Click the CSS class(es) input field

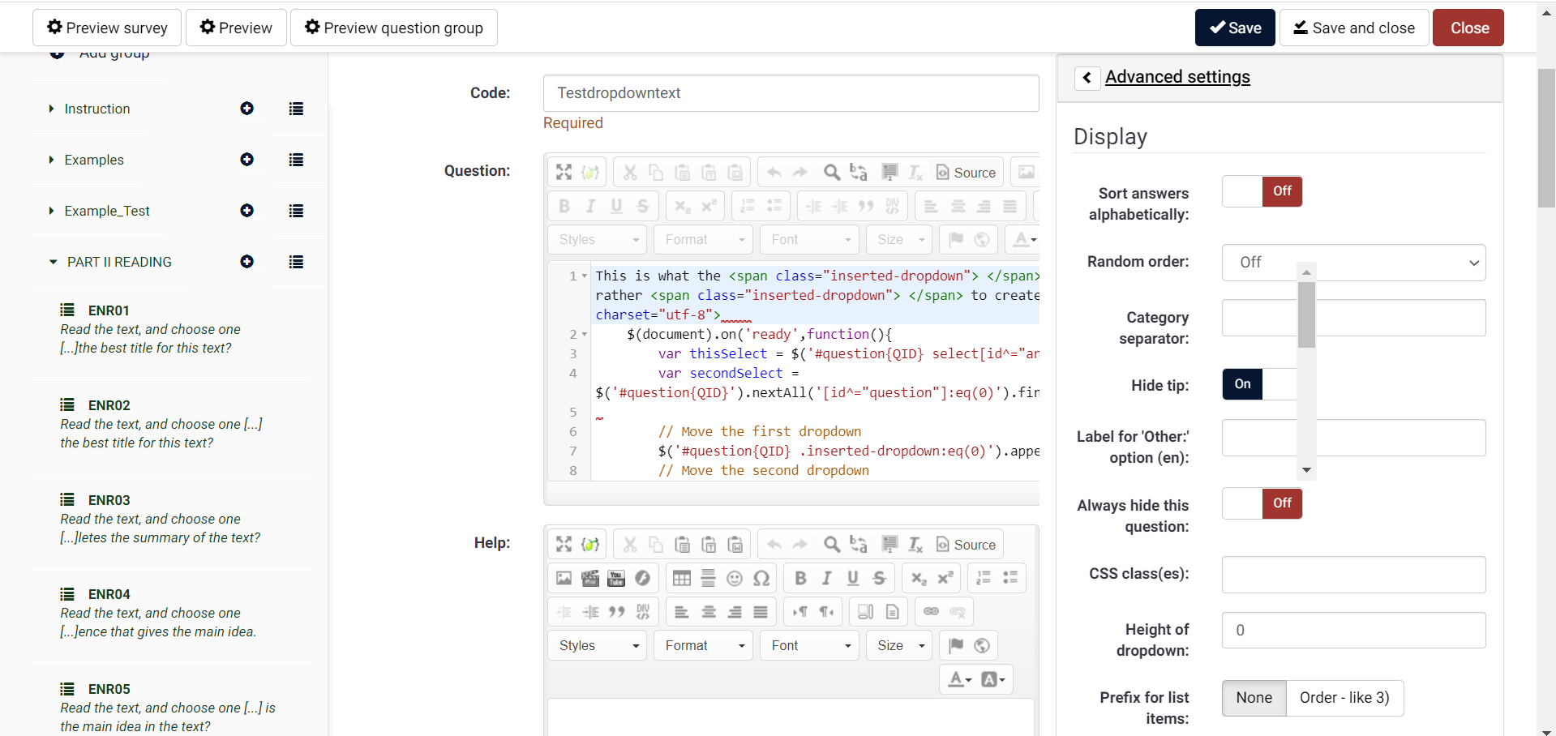click(1352, 575)
